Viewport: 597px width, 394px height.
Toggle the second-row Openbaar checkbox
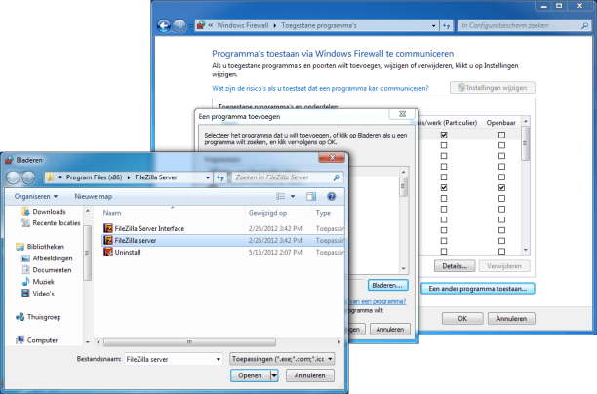click(501, 145)
